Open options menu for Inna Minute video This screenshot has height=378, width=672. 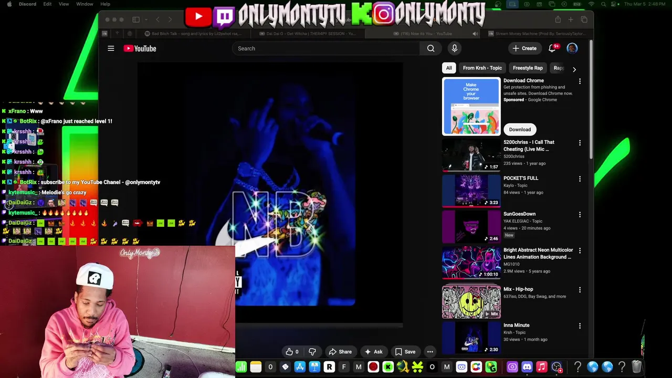(x=580, y=326)
